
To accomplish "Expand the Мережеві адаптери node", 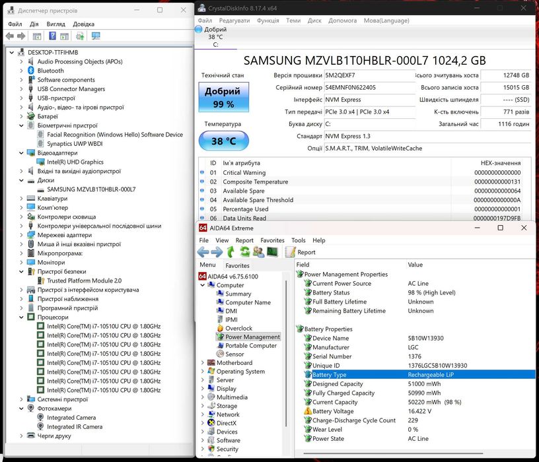I will pos(21,235).
